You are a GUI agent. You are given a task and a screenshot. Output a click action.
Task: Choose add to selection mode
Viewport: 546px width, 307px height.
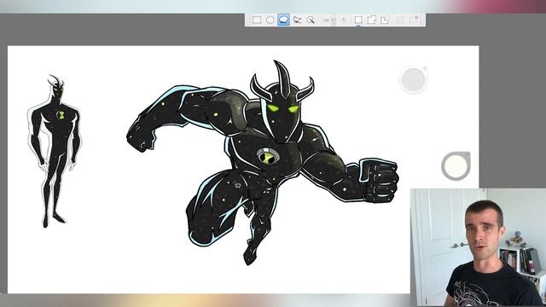371,20
